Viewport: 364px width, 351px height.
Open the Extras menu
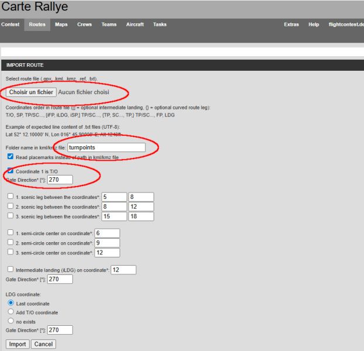tap(291, 25)
